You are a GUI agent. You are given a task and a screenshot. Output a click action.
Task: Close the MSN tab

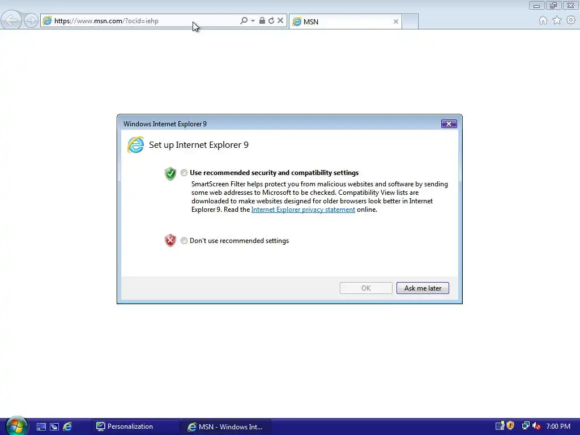pos(396,22)
